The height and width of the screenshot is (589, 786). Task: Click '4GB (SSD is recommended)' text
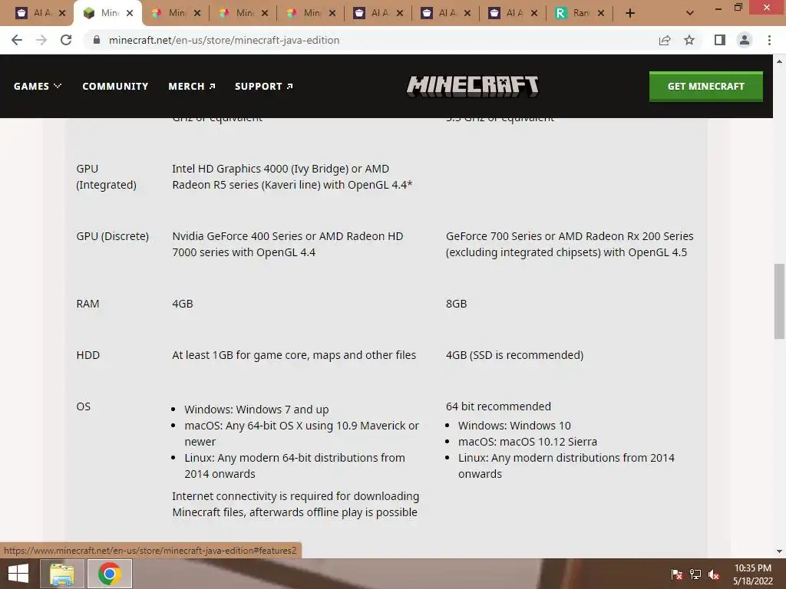[x=514, y=355]
